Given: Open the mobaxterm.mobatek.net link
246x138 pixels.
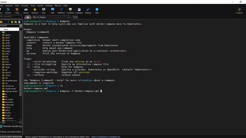Looking at the screenshot, I should click(x=106, y=137).
